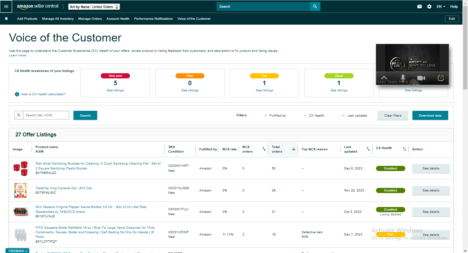Image resolution: width=468 pixels, height=253 pixels.
Task: Open the hamburger navigation menu
Action: 6,6
